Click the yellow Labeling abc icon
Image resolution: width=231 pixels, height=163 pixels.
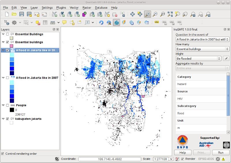pyautogui.click(x=157, y=22)
